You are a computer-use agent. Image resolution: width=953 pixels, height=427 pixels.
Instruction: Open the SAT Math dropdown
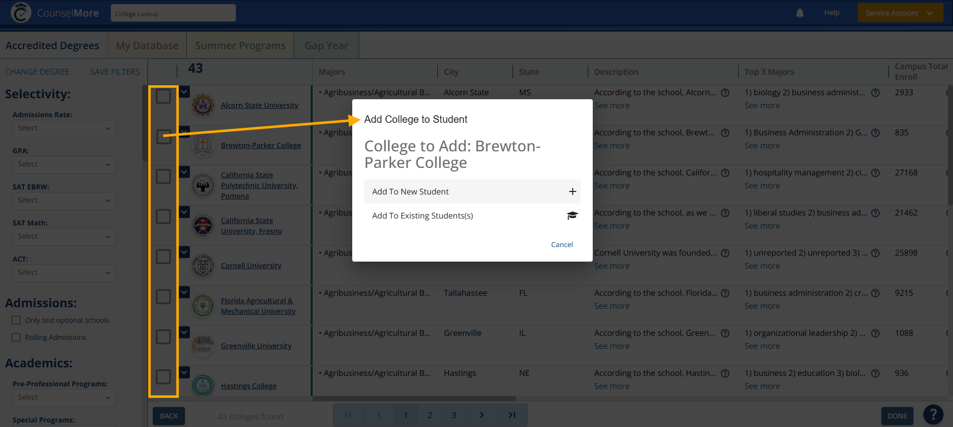pyautogui.click(x=64, y=237)
